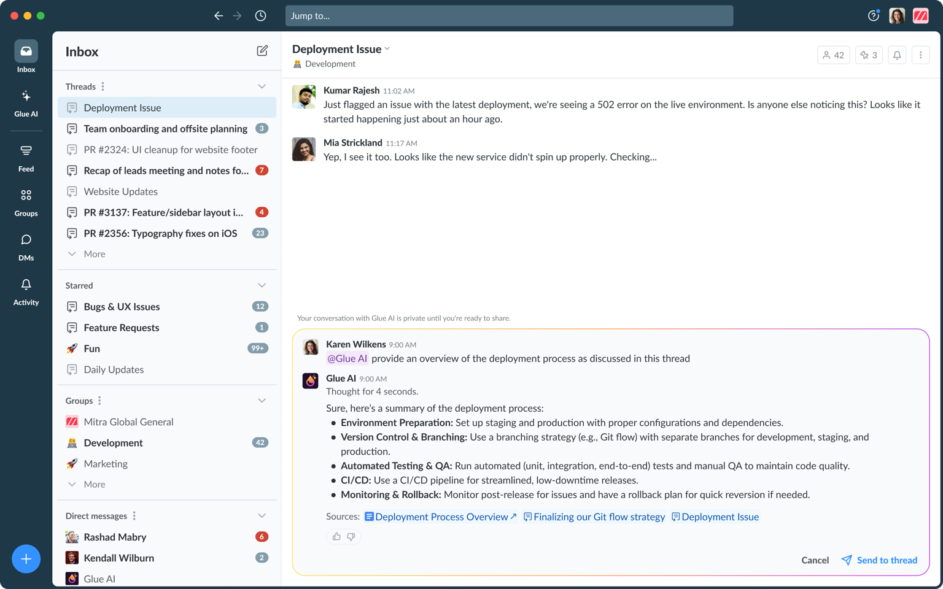Open Deployment Issue title dropdown

pos(387,49)
